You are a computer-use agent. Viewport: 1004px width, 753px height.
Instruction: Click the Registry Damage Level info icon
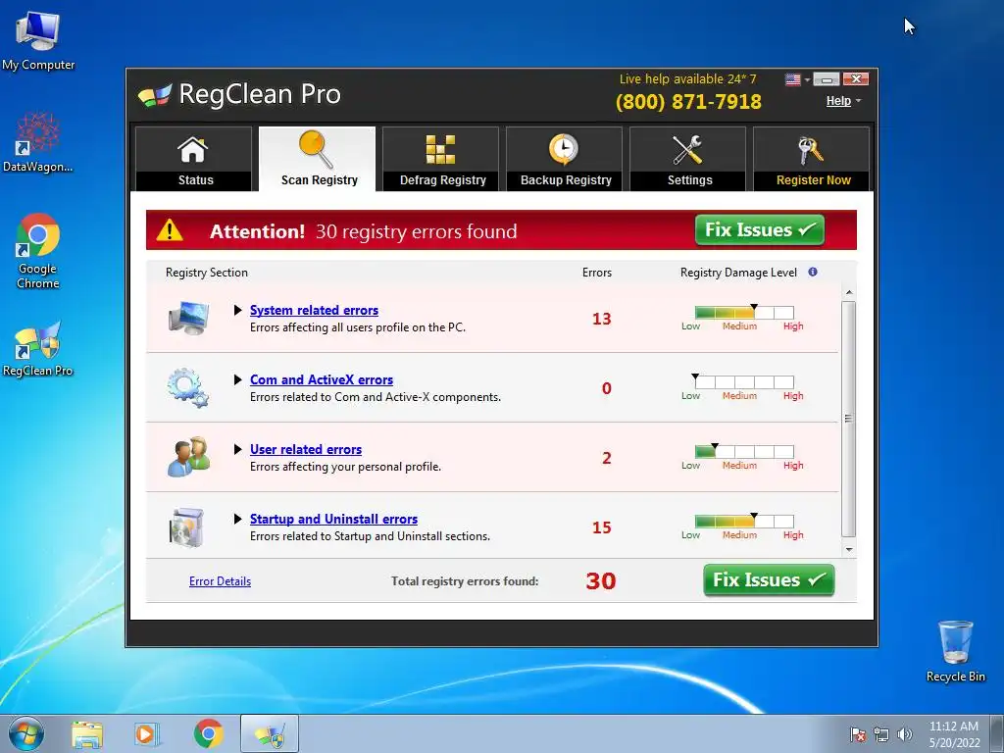click(x=813, y=272)
